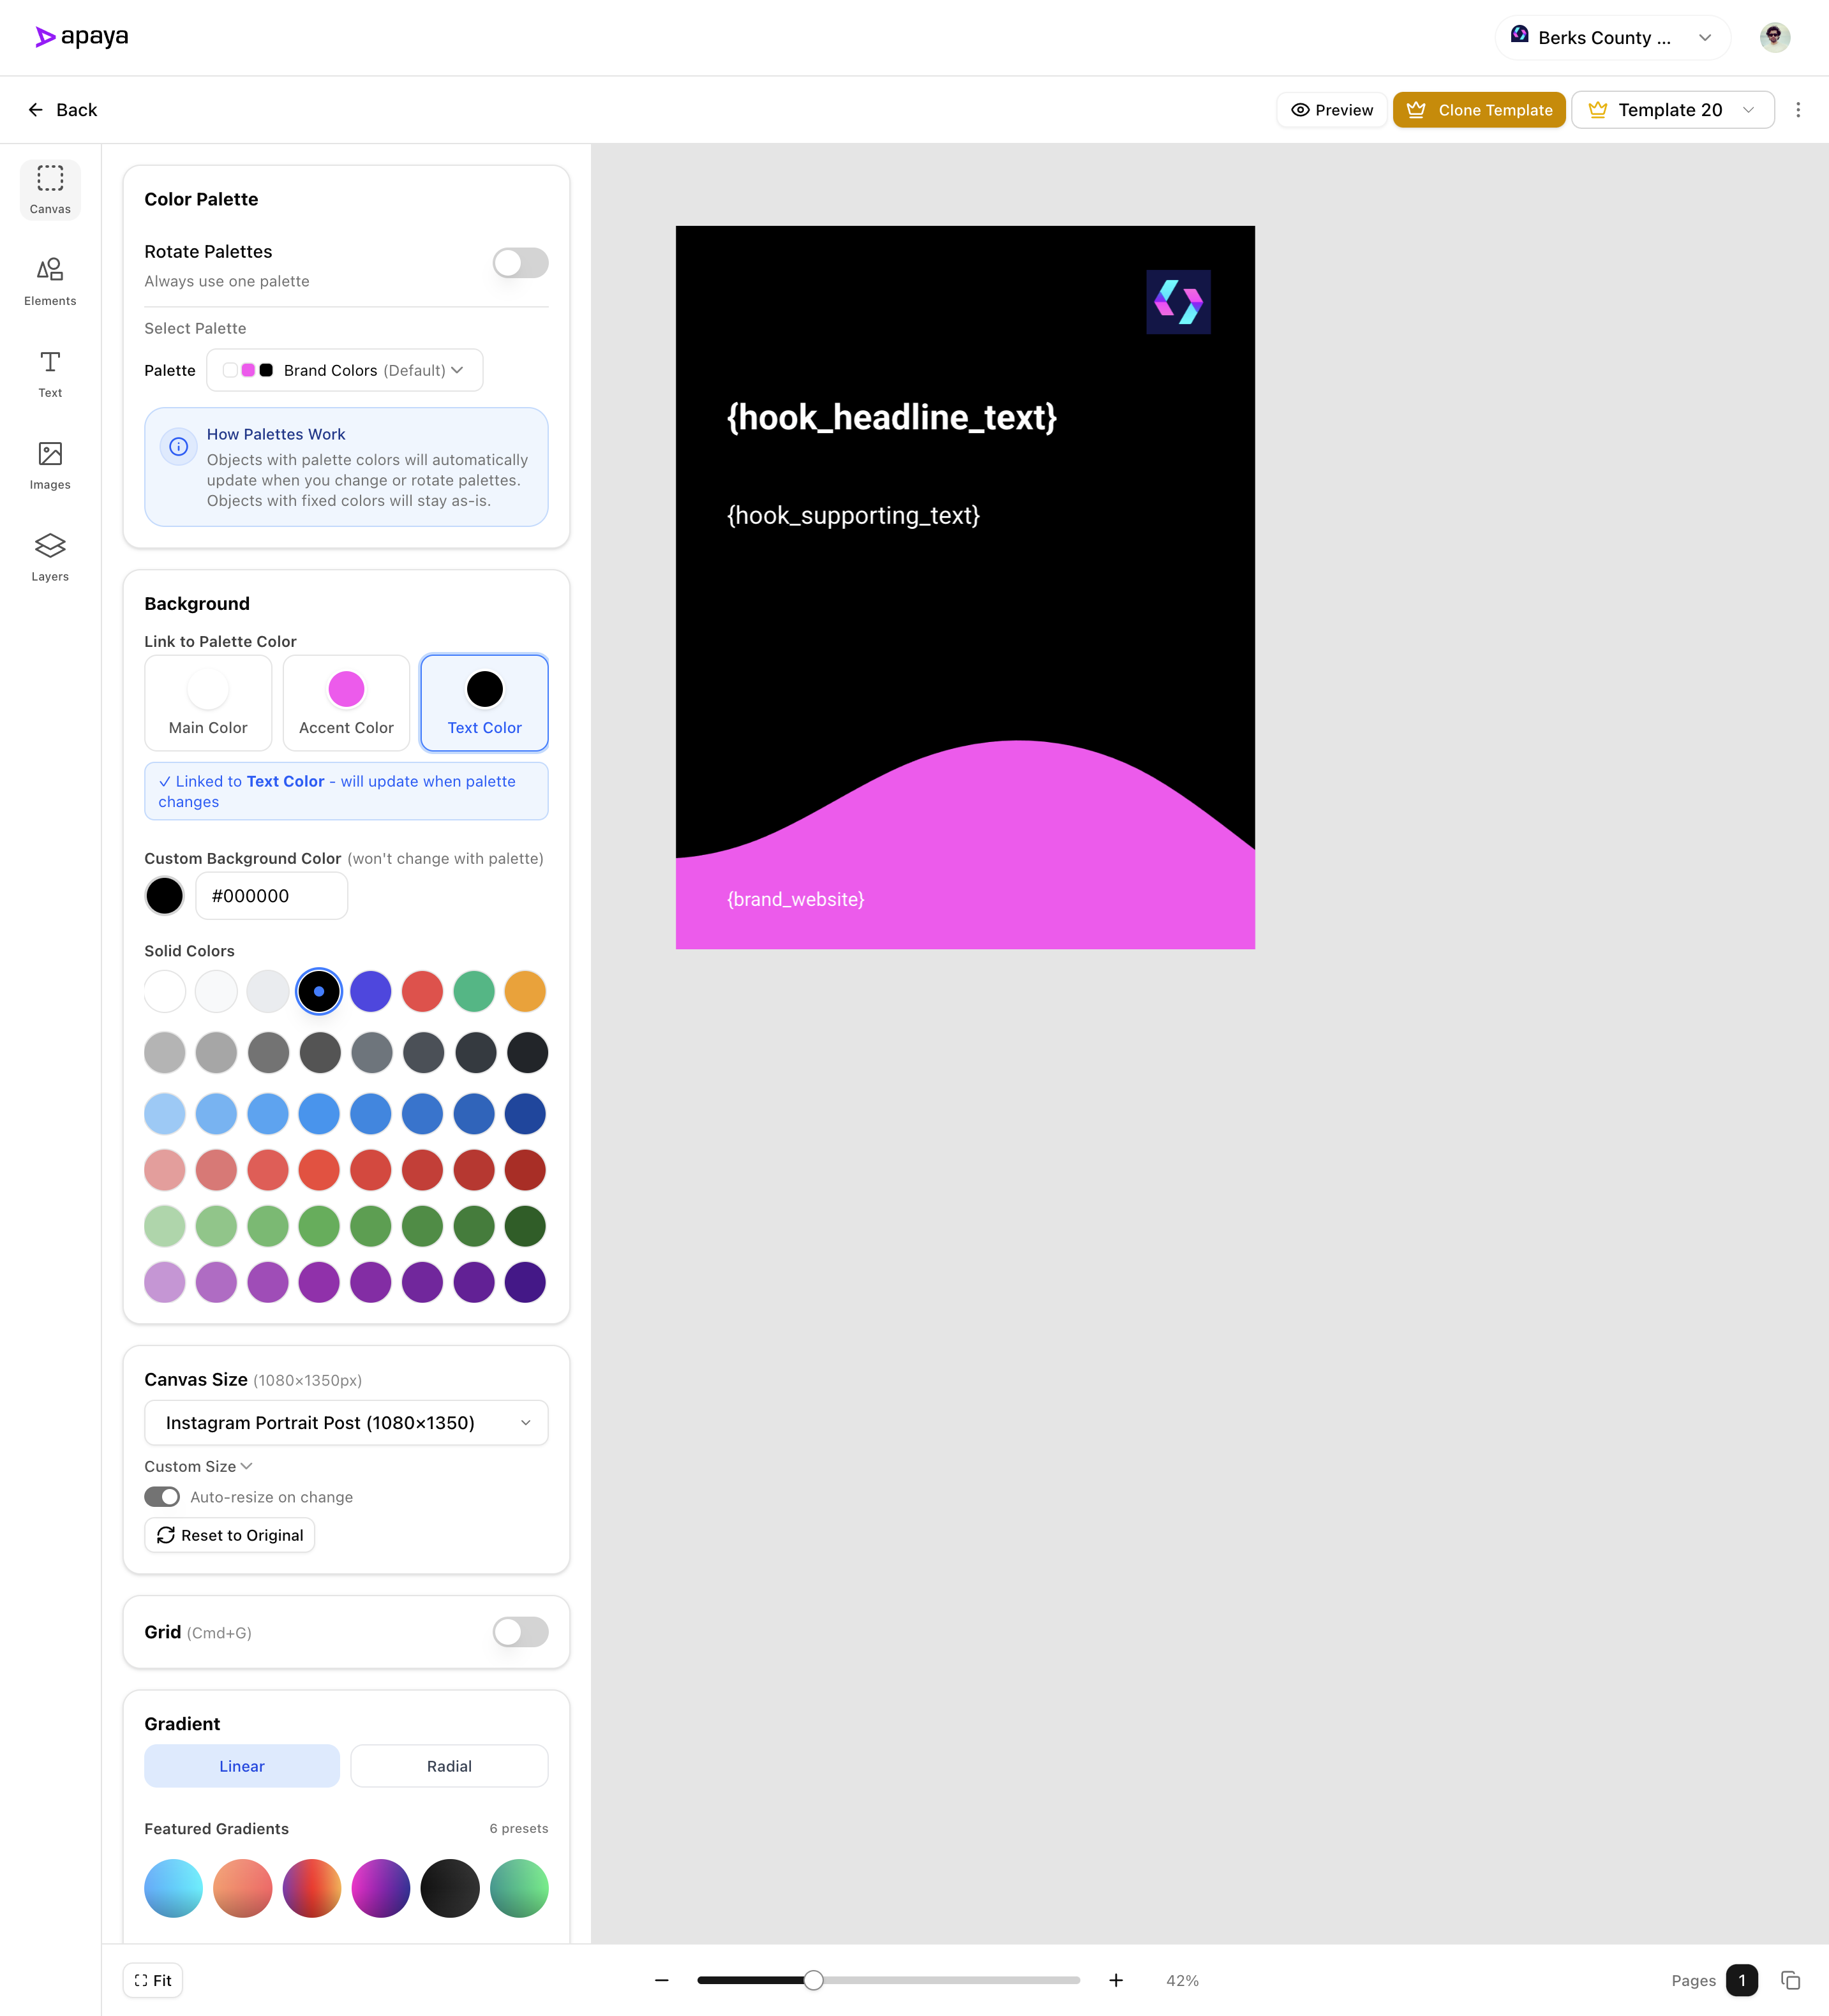1829x2016 pixels.
Task: Pick the orange solid color swatch
Action: coord(525,991)
